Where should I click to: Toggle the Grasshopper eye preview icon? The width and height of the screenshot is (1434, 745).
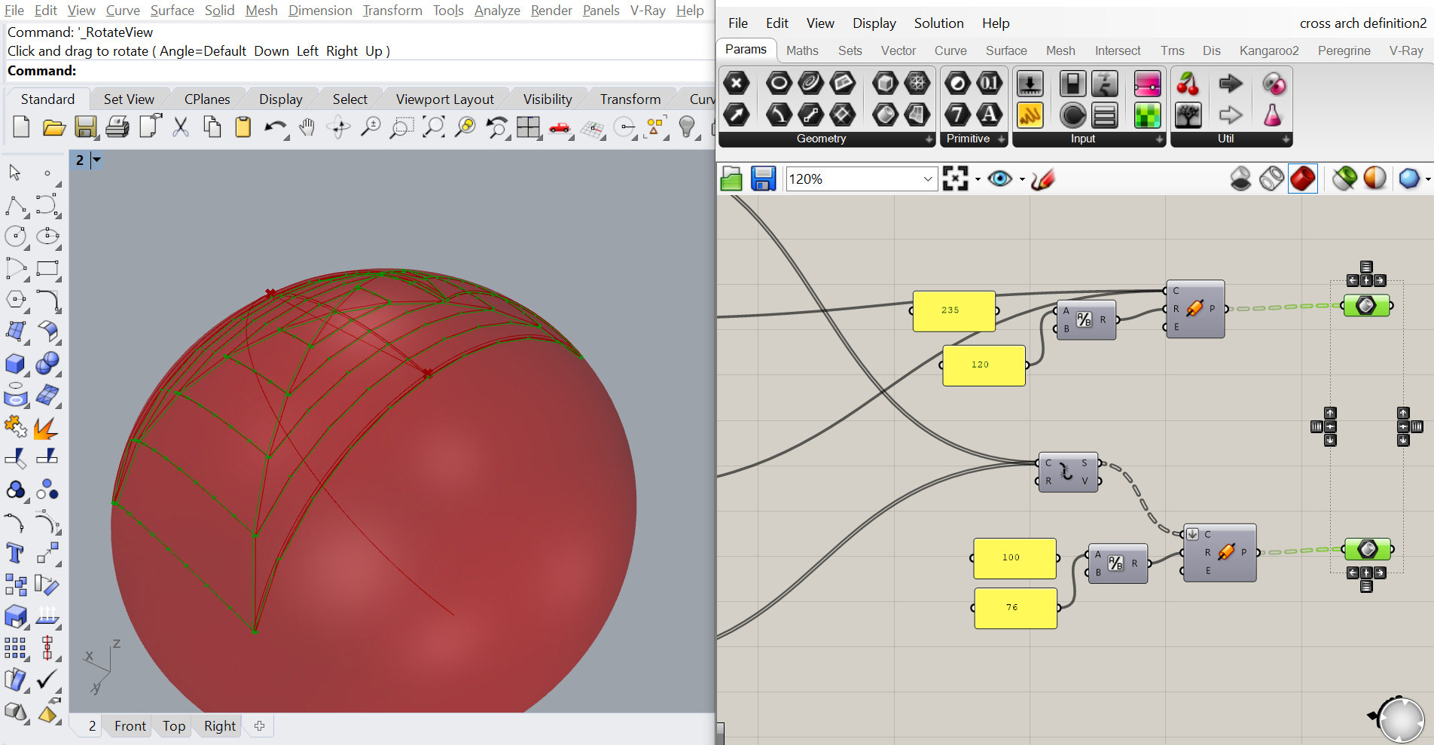1000,179
